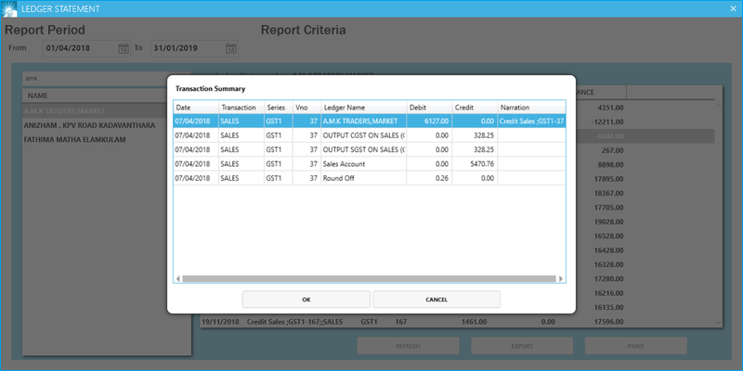
Task: Open the From date calendar picker
Action: (123, 48)
